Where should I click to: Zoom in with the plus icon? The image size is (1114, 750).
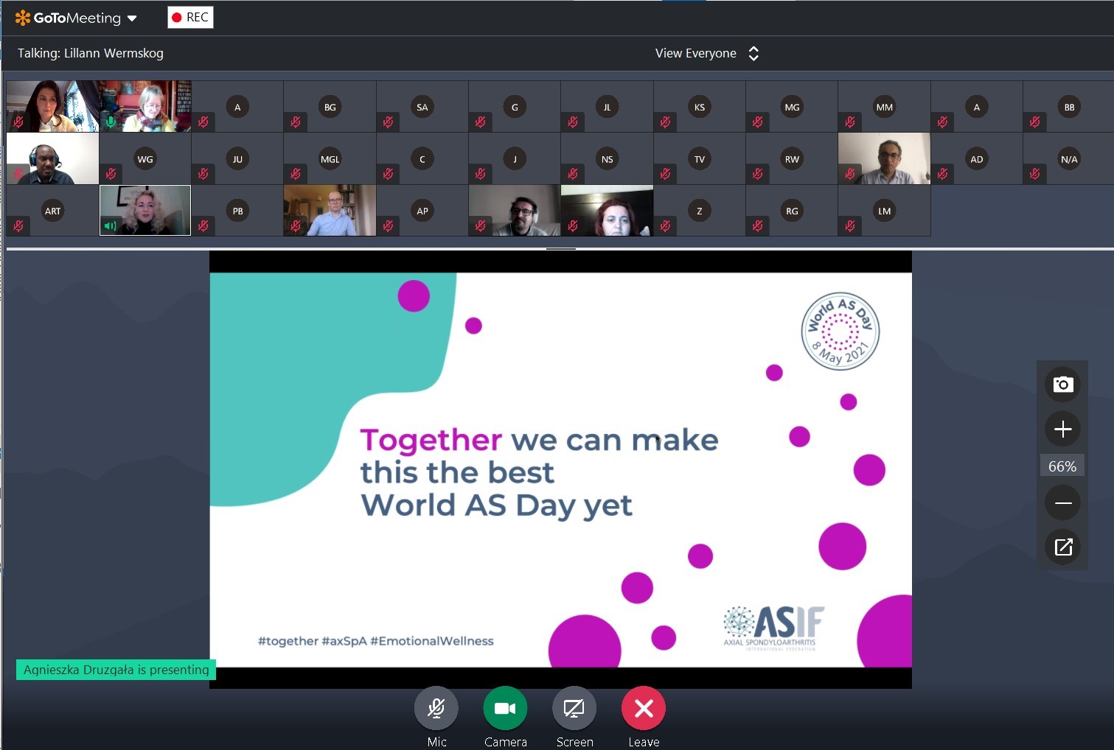(x=1062, y=429)
